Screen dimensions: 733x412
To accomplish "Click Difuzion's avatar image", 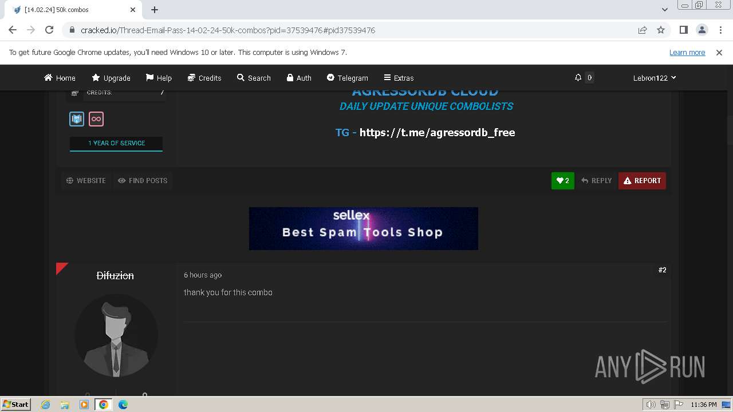I will 116,336.
